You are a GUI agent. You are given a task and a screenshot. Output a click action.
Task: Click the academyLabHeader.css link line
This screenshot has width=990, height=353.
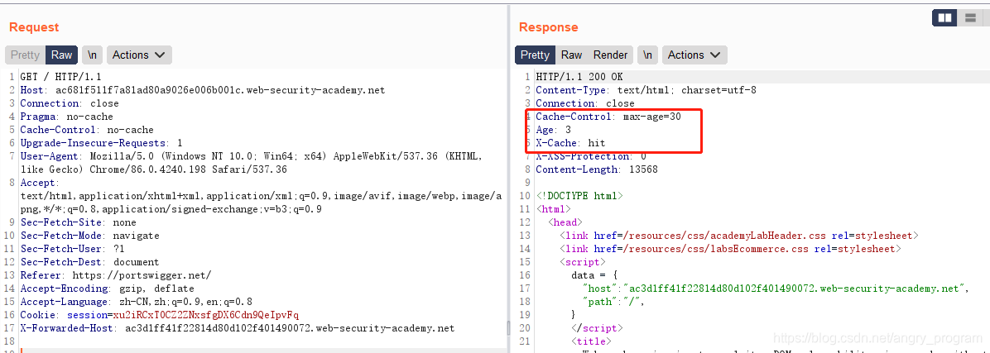pos(738,236)
